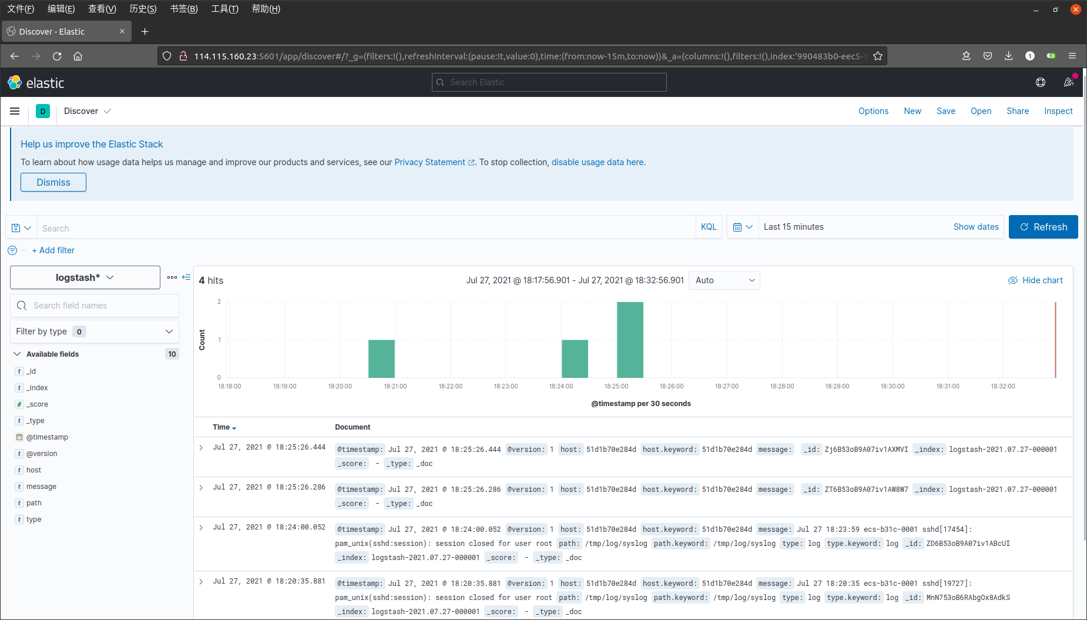Click the elastic logo

pyautogui.click(x=36, y=83)
